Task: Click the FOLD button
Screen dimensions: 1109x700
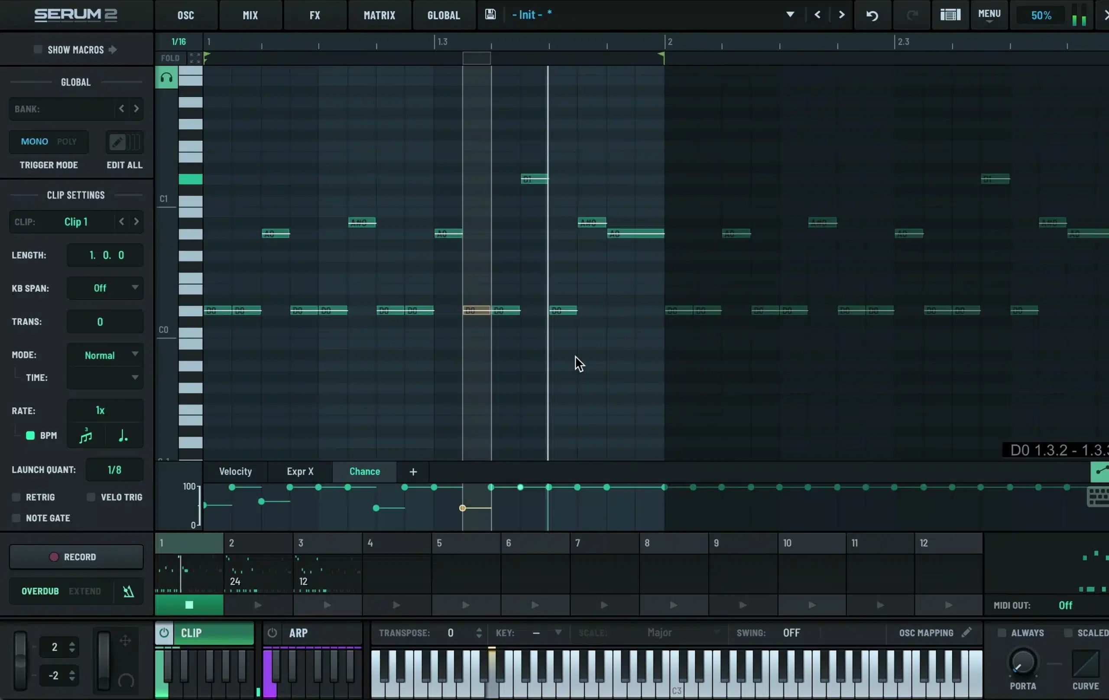Action: (170, 58)
